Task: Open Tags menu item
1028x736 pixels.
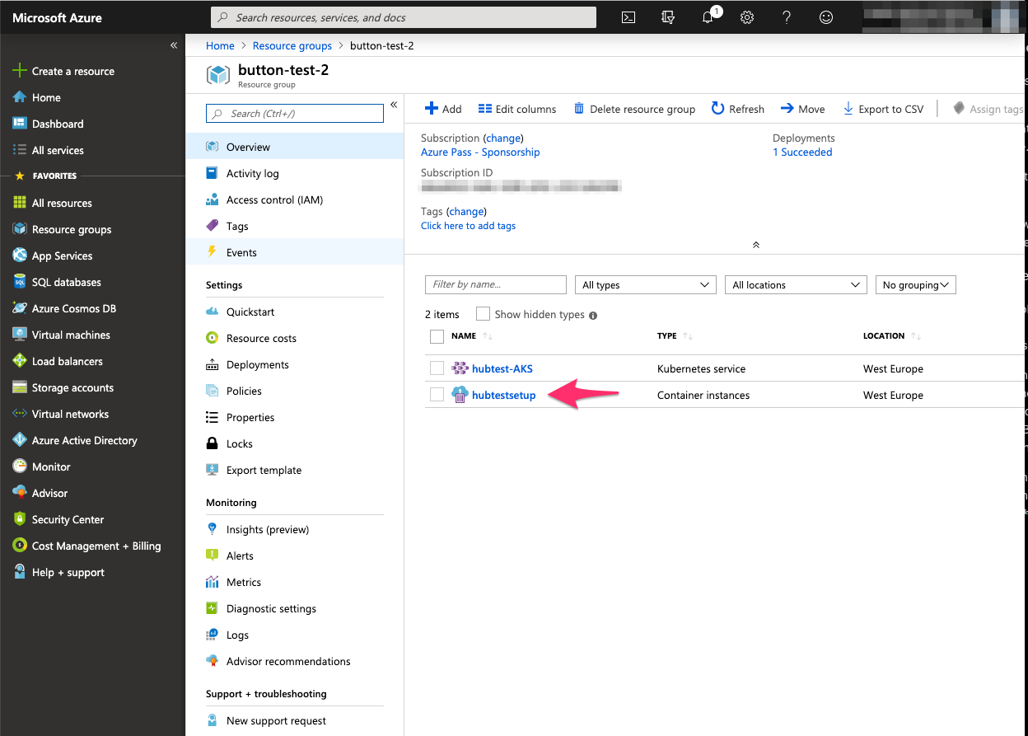Action: coord(295,226)
